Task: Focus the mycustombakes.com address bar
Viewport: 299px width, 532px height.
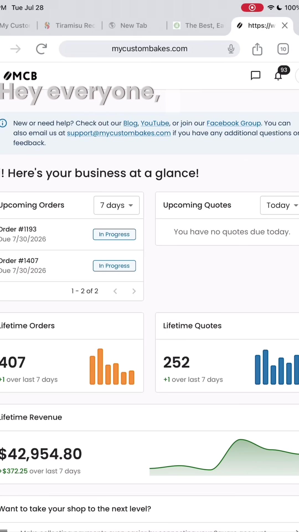Action: point(149,49)
